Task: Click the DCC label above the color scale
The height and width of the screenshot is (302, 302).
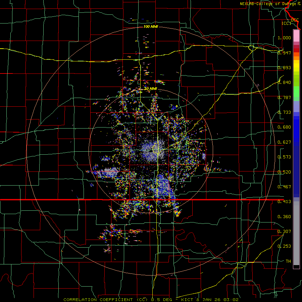Action: point(295,20)
